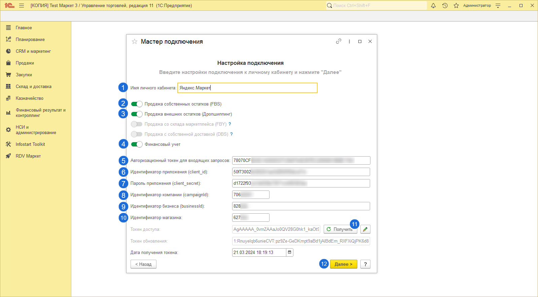Add Мастер подключения form to favorites
Viewport: 538px width, 297px height.
[135, 41]
